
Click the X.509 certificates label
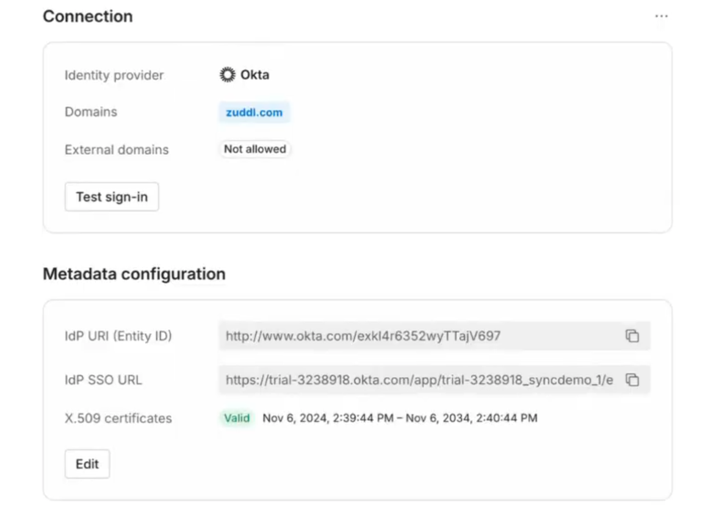tap(118, 418)
